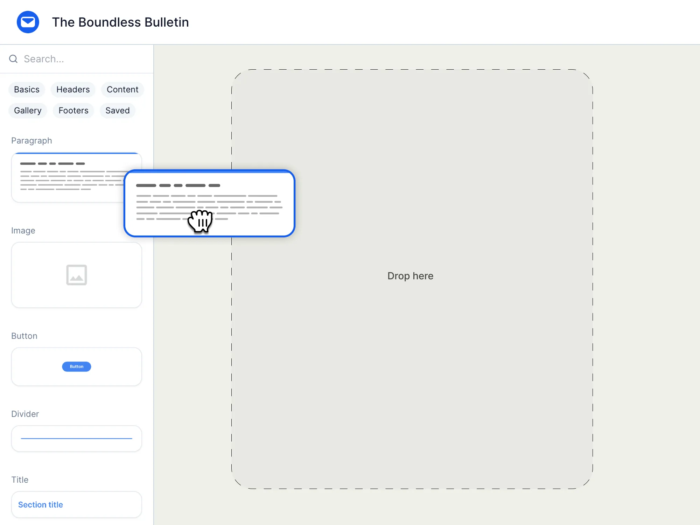This screenshot has height=525, width=700.
Task: Enable the Gallery filter
Action: click(x=28, y=110)
